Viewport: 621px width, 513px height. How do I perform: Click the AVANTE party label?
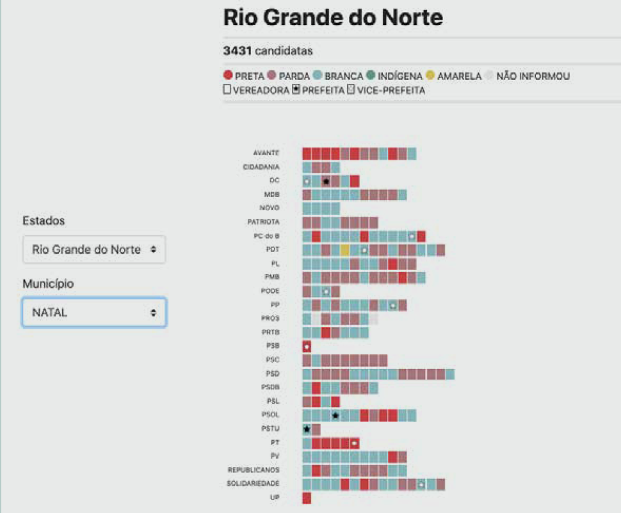pos(266,153)
